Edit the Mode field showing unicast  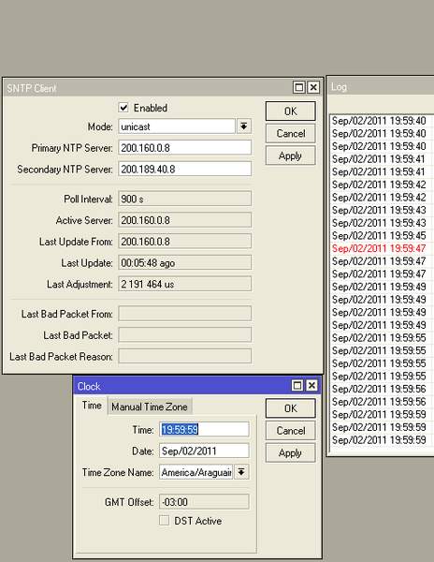pos(177,126)
